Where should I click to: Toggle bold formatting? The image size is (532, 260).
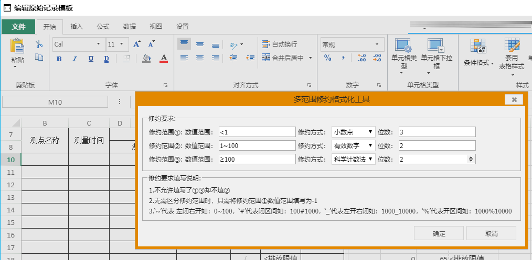59,59
